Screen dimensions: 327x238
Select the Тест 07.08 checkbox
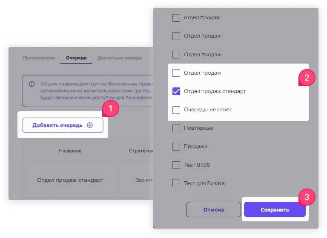click(176, 165)
